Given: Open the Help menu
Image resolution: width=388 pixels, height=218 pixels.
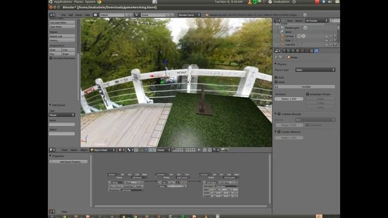Looking at the screenshot, I should pyautogui.click(x=87, y=15).
